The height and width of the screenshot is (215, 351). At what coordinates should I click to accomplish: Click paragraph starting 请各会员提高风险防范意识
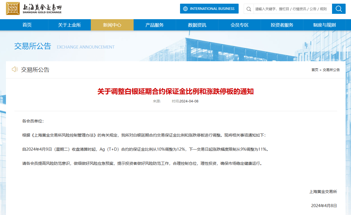pos(142,163)
